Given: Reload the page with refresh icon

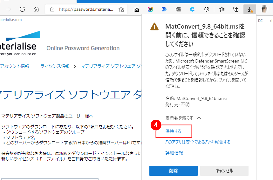Looking at the screenshot, I should (22, 9).
